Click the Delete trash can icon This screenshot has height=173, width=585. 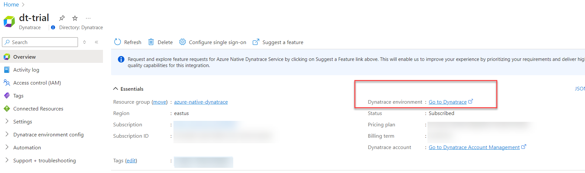tap(151, 42)
